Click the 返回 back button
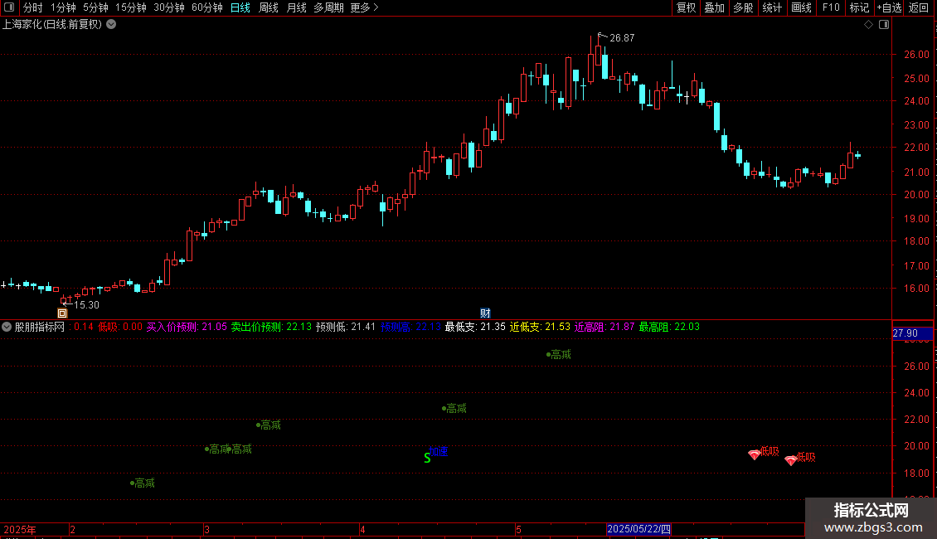This screenshot has width=937, height=539. click(x=919, y=7)
